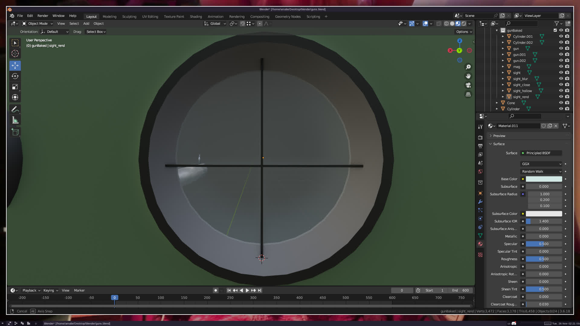The height and width of the screenshot is (326, 580).
Task: Switch to the Shading workspace tab
Action: (196, 17)
